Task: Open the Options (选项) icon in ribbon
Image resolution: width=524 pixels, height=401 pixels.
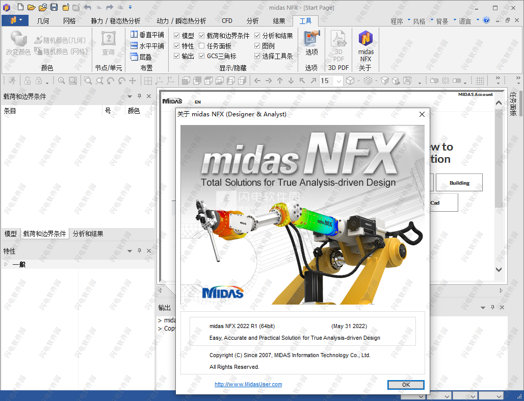Action: (311, 42)
